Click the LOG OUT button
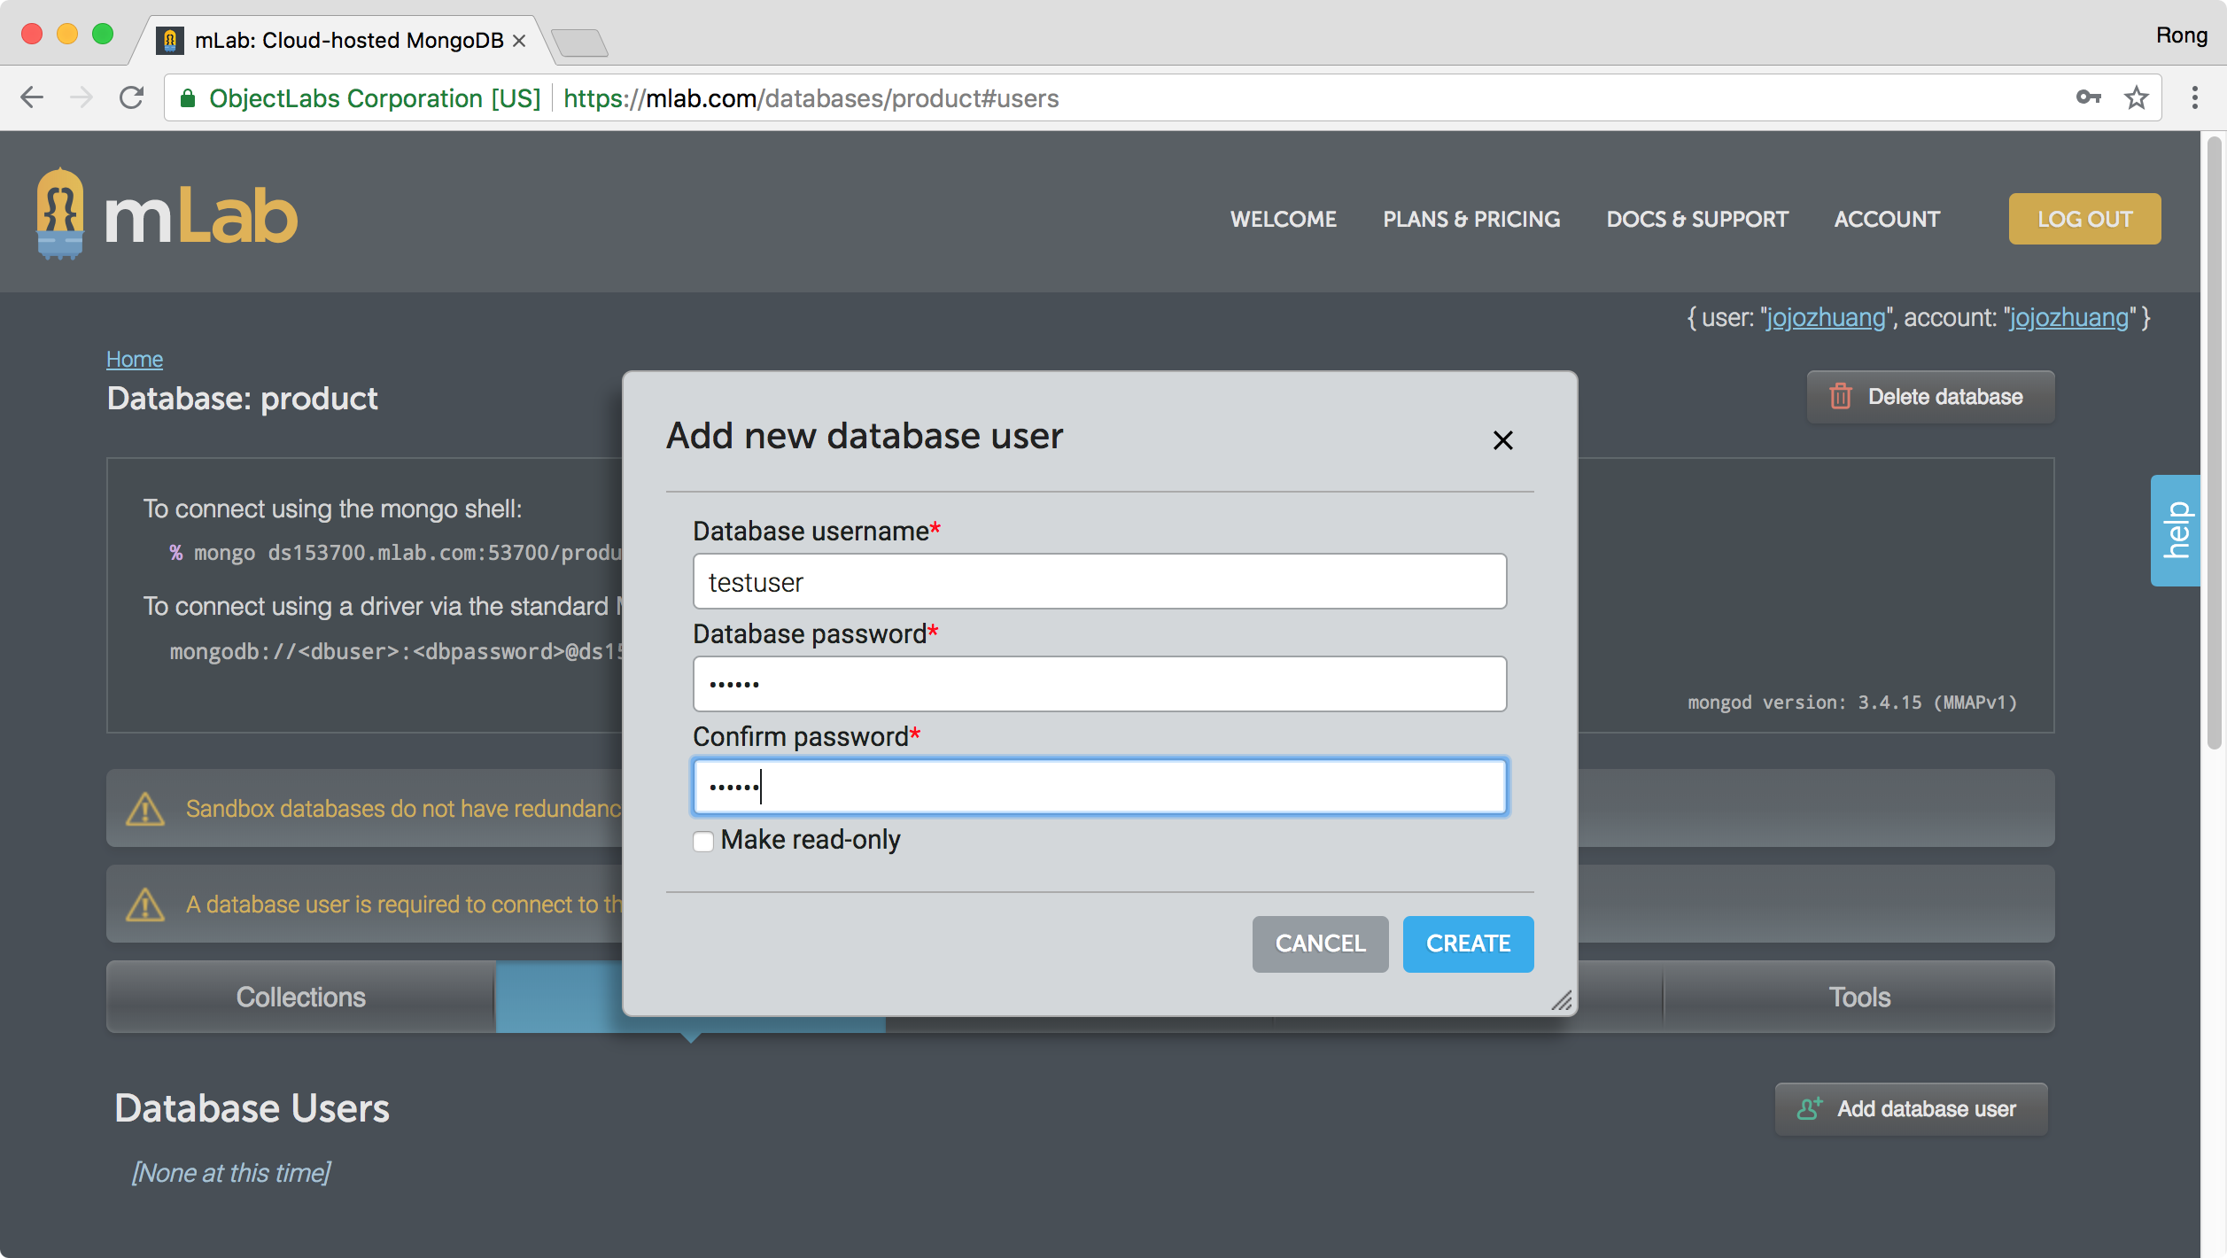This screenshot has height=1258, width=2227. (2084, 219)
